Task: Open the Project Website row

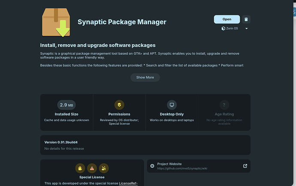Action: pyautogui.click(x=199, y=166)
